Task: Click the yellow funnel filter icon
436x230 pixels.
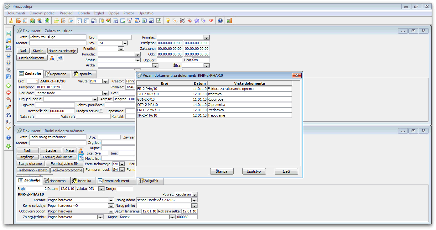Action: (x=8, y=129)
